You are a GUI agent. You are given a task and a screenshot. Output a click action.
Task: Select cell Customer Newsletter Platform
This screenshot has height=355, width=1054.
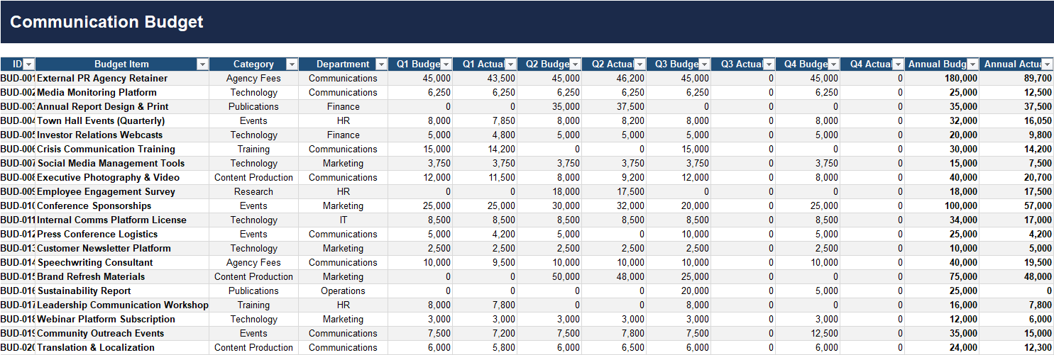(x=122, y=249)
